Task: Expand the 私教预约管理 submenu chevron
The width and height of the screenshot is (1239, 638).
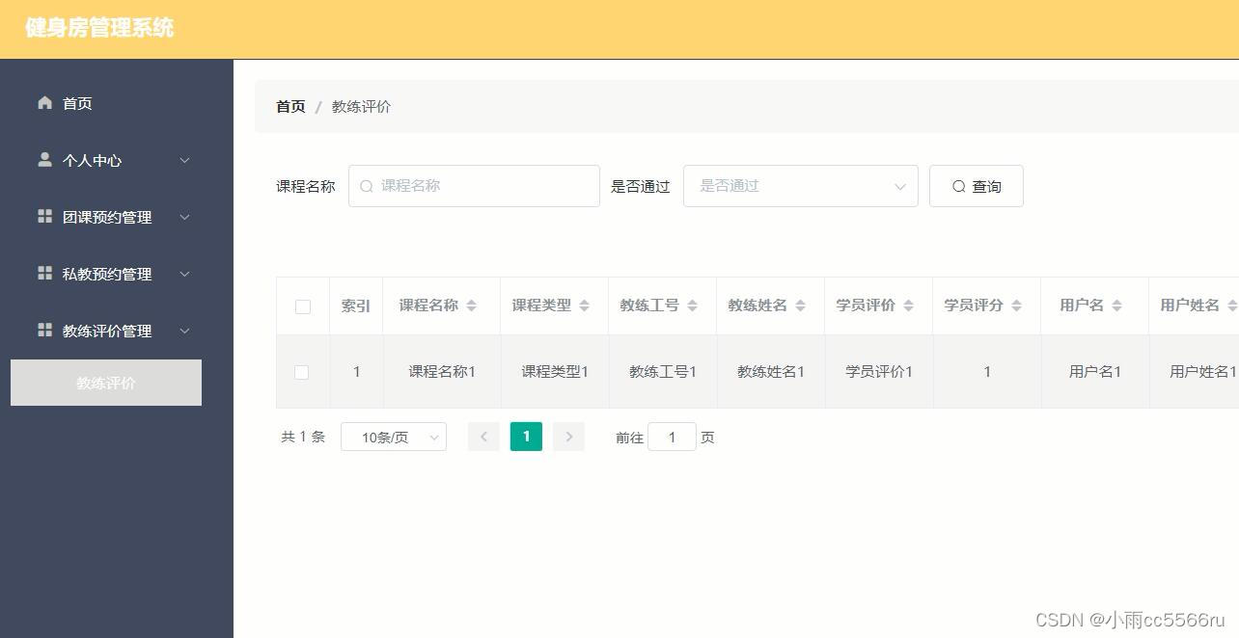Action: [185, 274]
